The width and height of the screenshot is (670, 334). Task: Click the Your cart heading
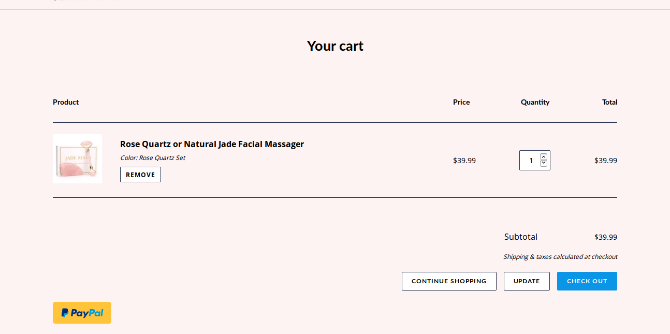click(335, 46)
